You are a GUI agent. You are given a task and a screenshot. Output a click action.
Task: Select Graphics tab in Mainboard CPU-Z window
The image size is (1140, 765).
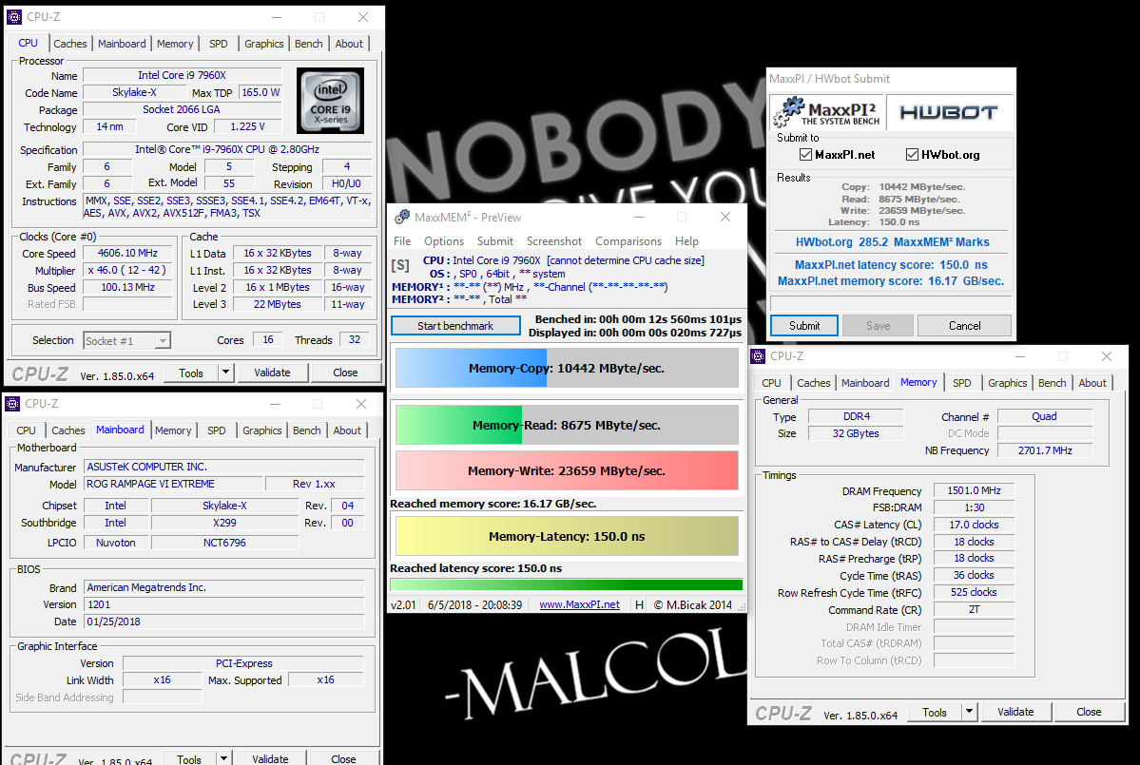click(261, 430)
